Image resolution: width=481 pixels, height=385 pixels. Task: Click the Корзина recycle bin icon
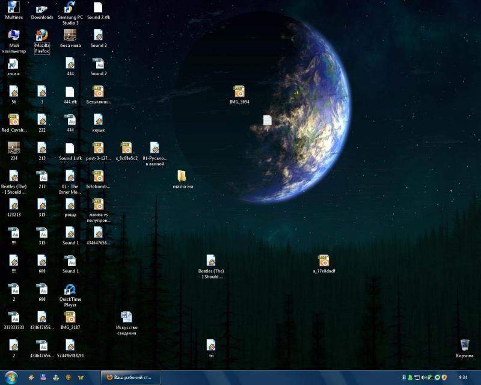coord(465,346)
